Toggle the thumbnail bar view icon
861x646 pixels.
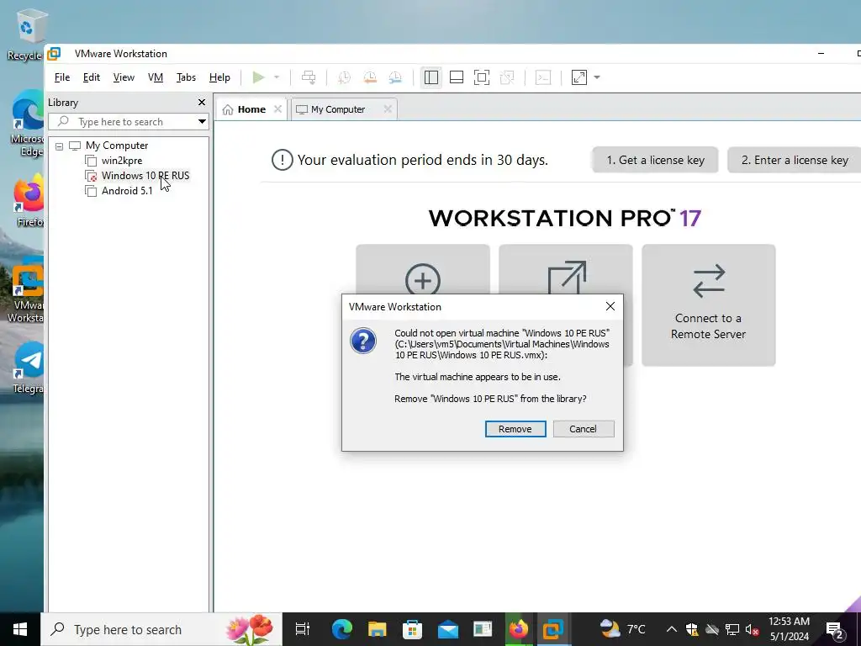coord(457,77)
